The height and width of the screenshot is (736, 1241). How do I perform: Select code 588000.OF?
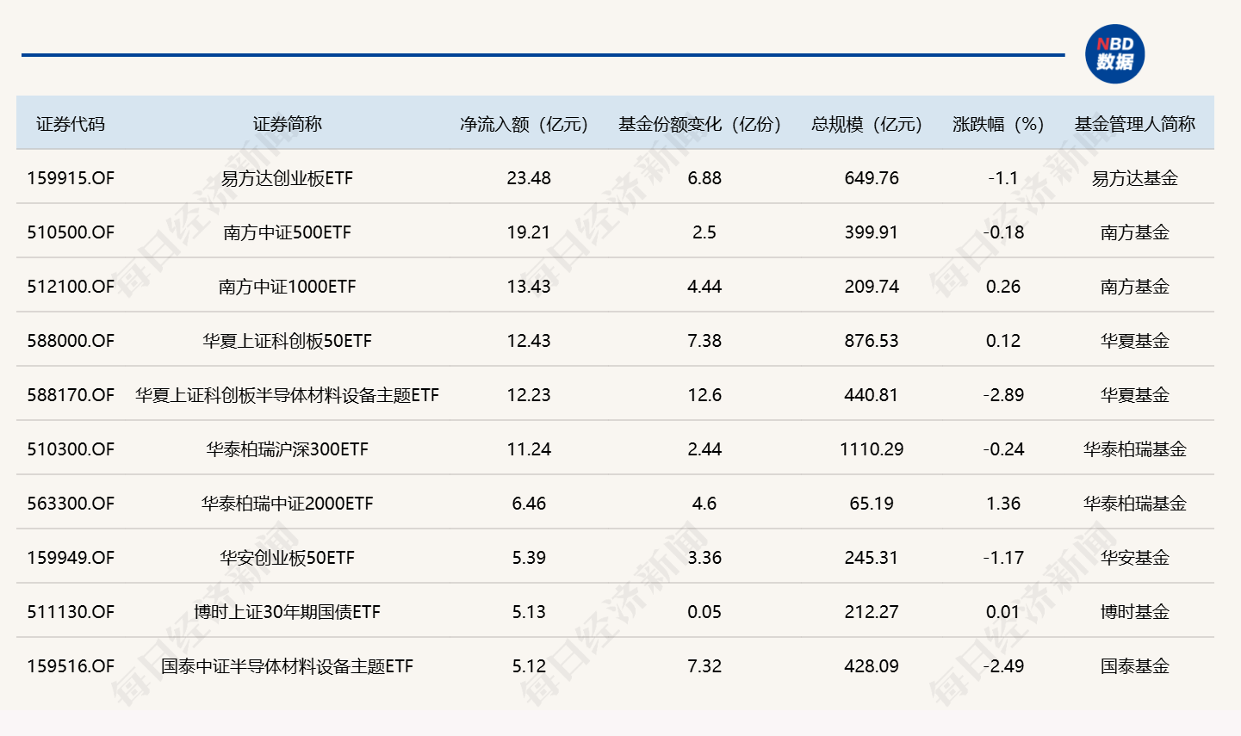coord(71,341)
